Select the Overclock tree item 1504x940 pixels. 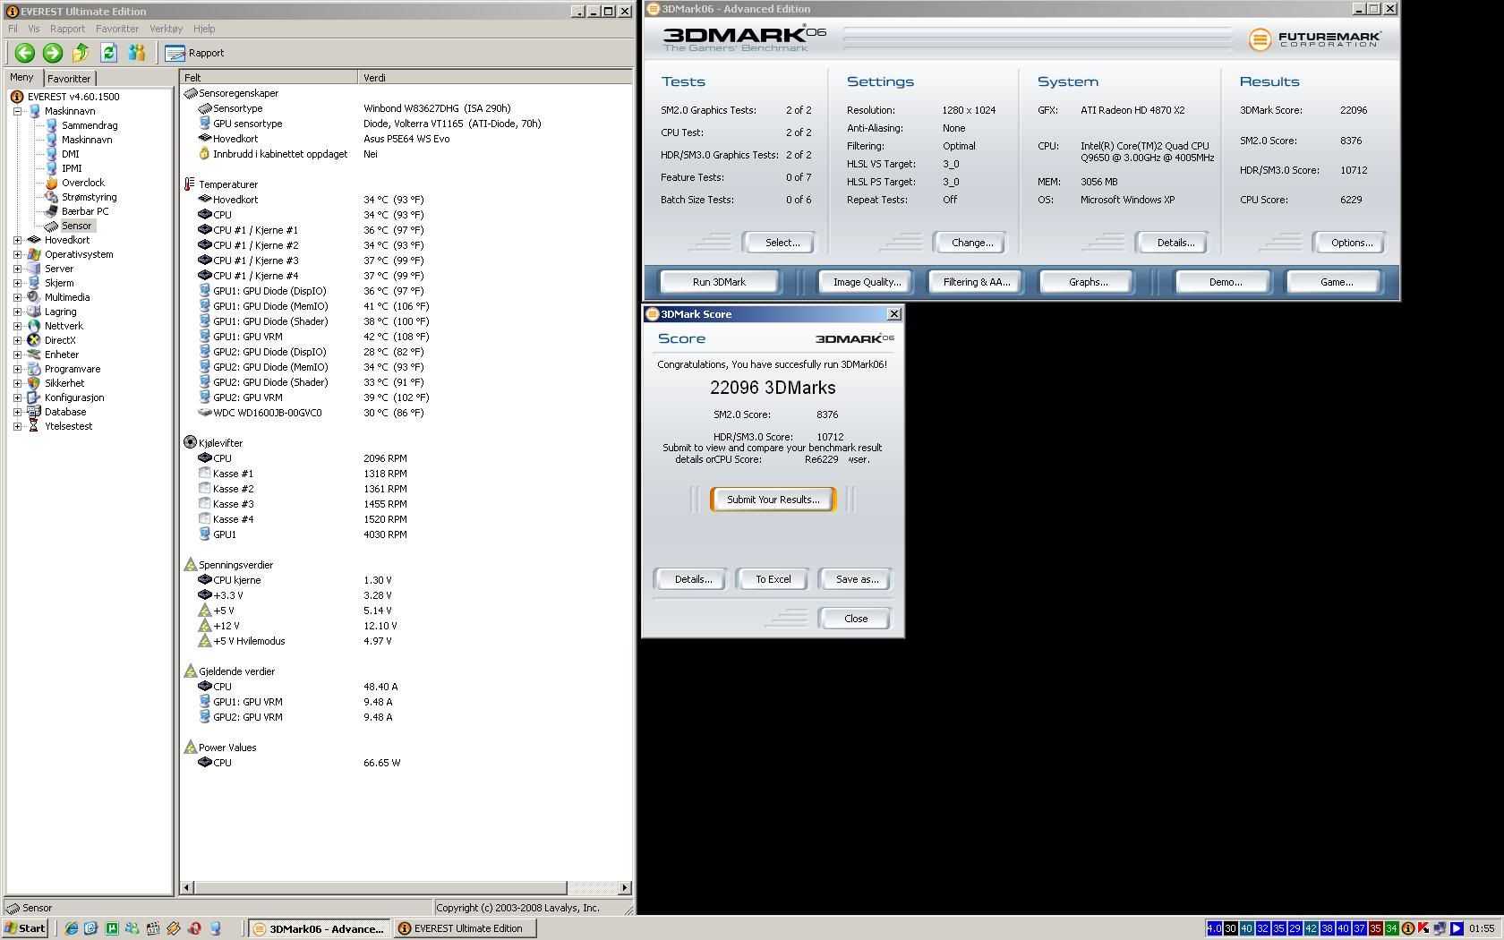[82, 183]
